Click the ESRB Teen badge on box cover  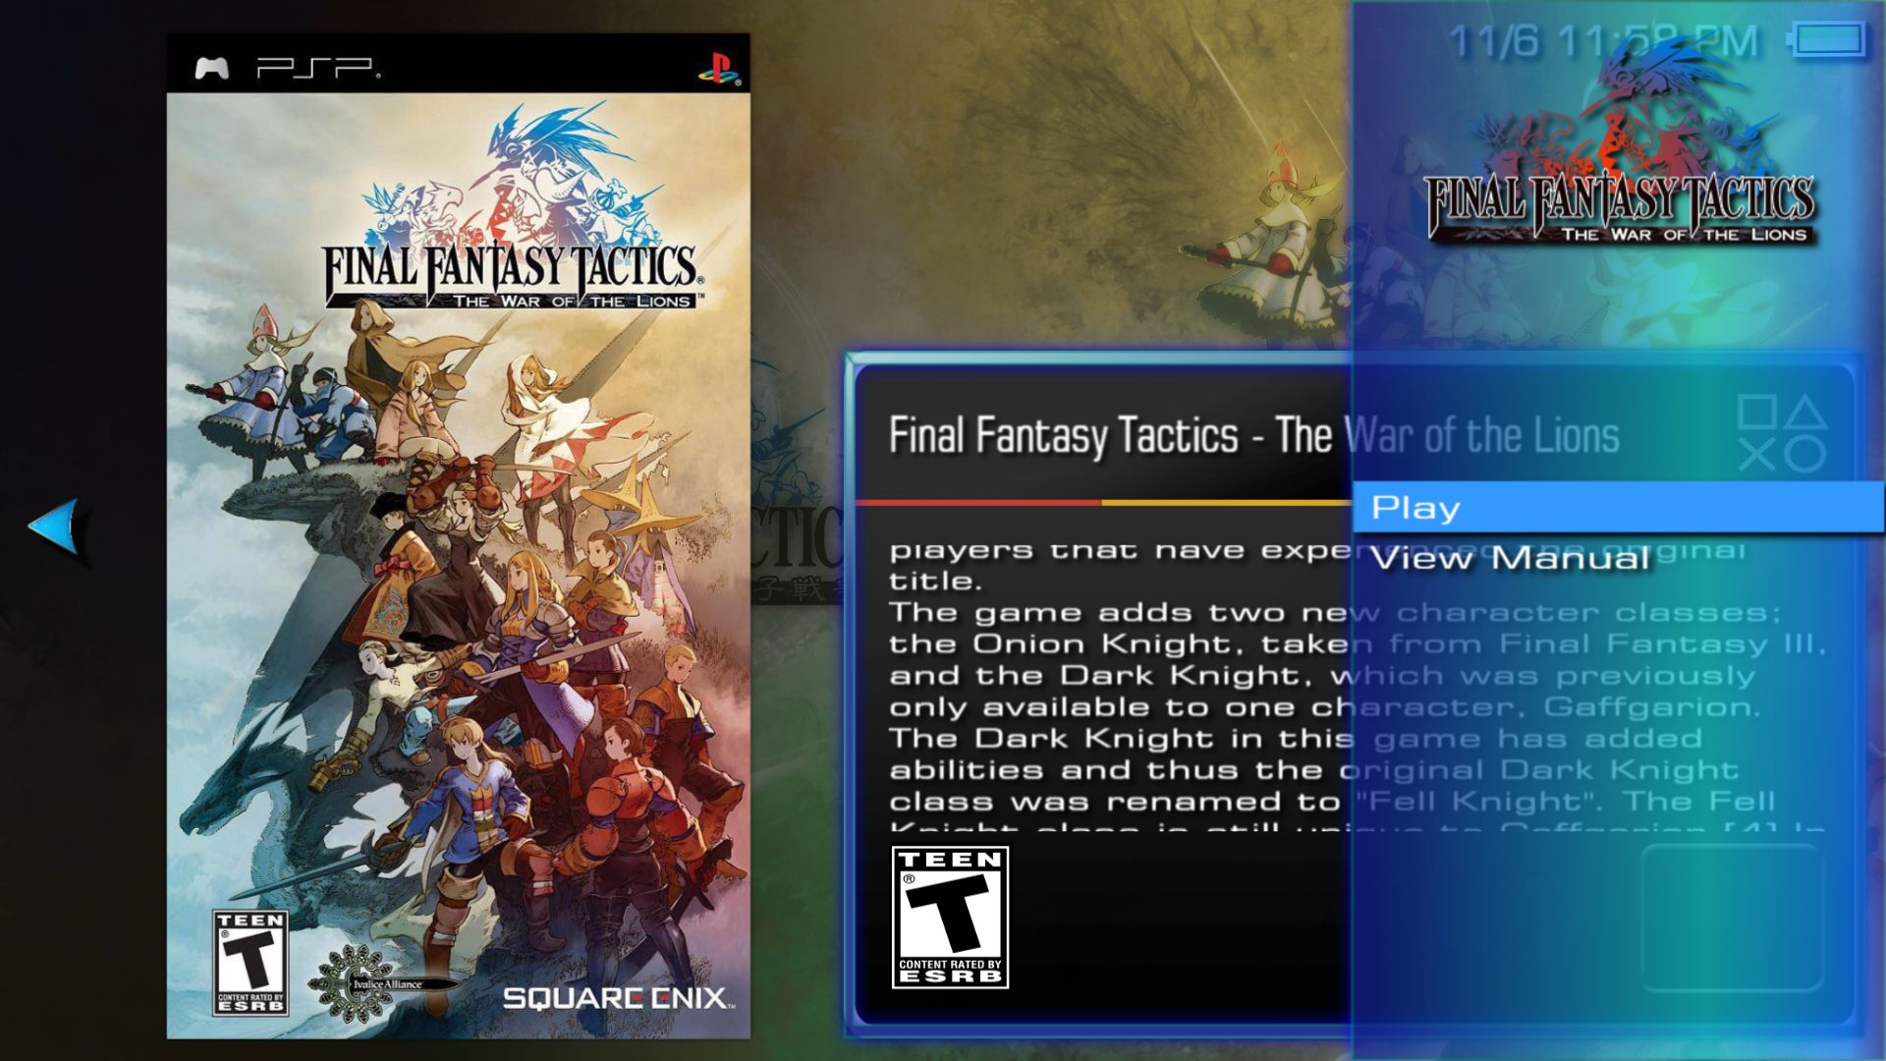pos(250,963)
